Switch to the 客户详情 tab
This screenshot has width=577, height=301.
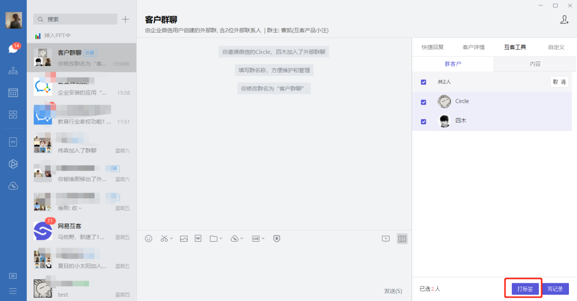coord(473,47)
